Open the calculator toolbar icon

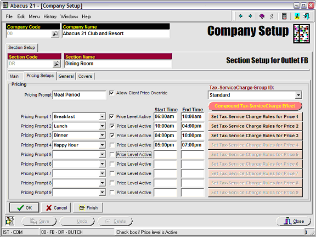tap(284, 16)
